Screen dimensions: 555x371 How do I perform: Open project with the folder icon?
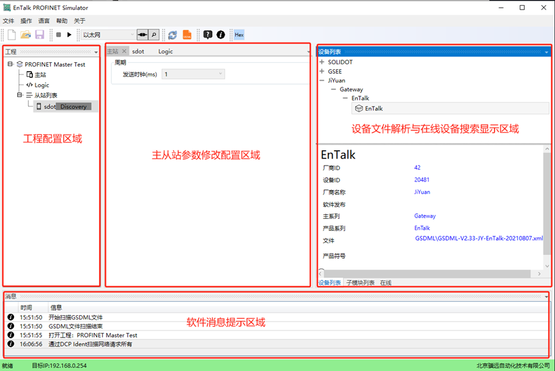coord(26,35)
